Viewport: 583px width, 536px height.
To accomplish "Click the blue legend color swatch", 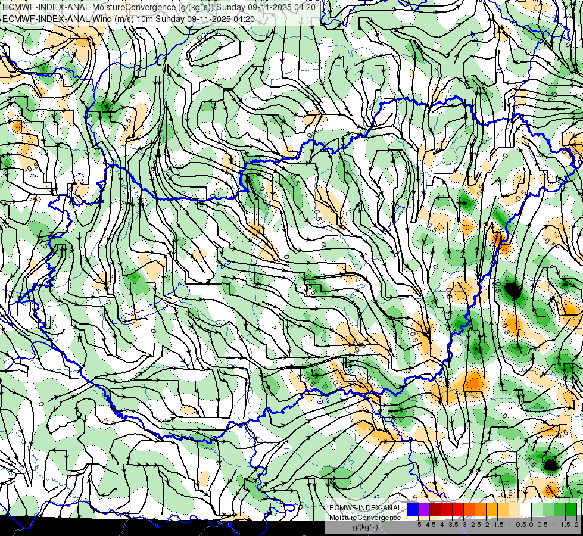I will pos(413,509).
